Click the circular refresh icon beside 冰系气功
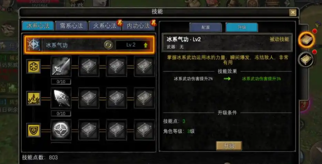The image size is (322, 164). tap(108, 45)
